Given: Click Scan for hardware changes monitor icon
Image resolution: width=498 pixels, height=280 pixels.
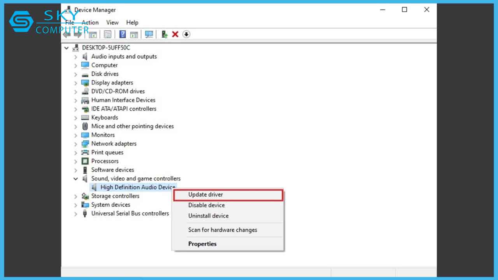Looking at the screenshot, I should coord(149,34).
